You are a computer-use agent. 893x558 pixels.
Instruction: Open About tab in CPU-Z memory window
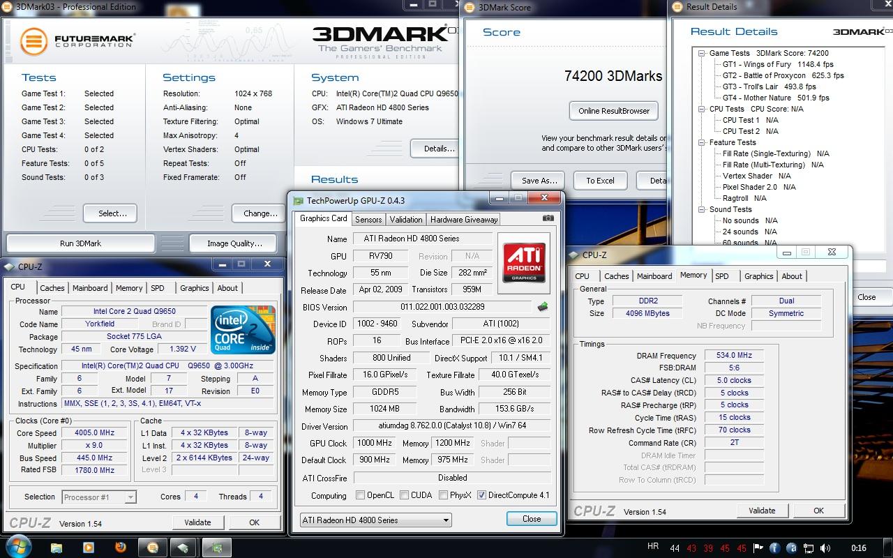(792, 276)
